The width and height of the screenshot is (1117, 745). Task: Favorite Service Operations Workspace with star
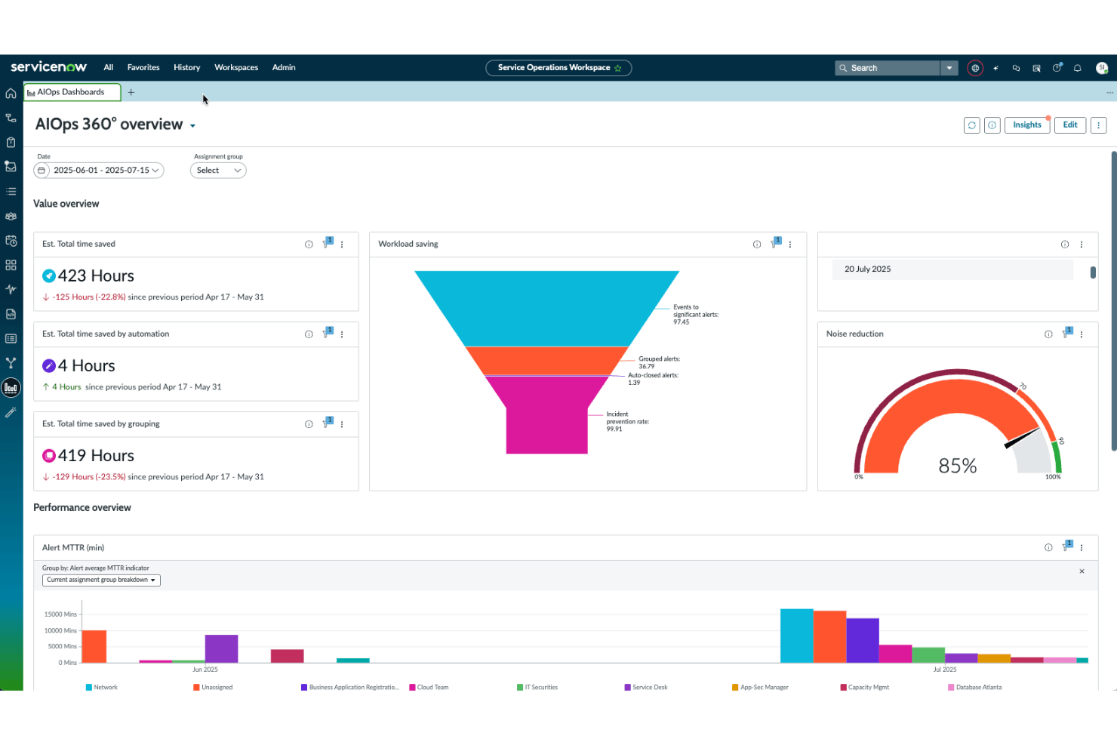pyautogui.click(x=618, y=68)
